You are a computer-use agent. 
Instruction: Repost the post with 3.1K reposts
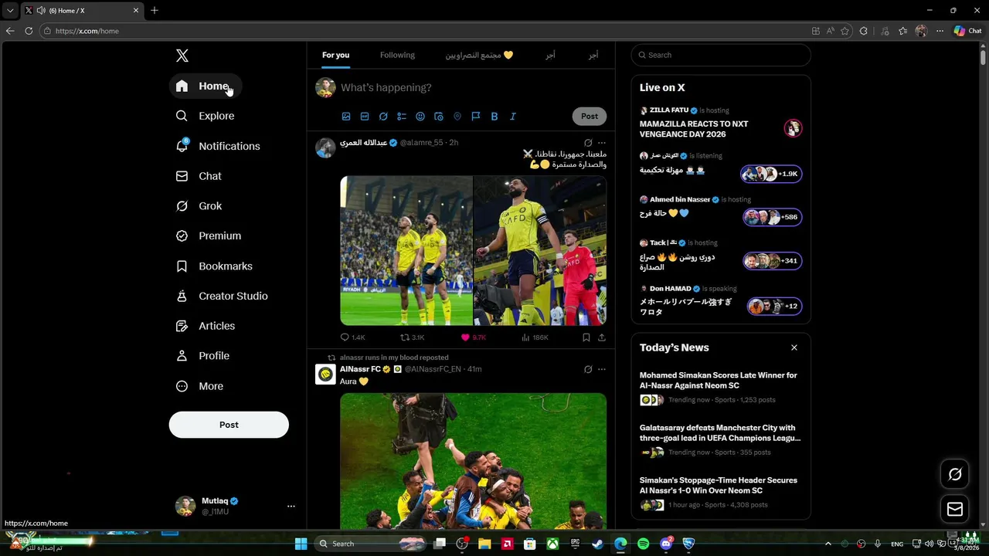point(413,337)
